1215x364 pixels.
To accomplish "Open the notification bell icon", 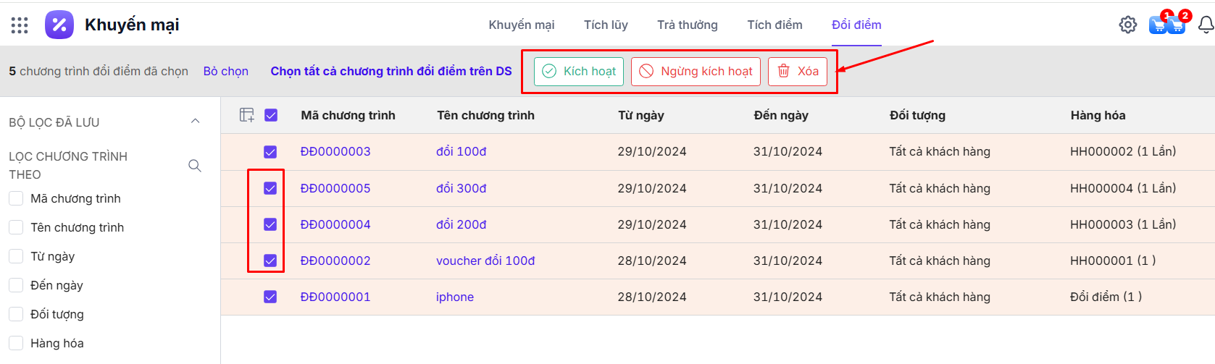I will (1206, 25).
